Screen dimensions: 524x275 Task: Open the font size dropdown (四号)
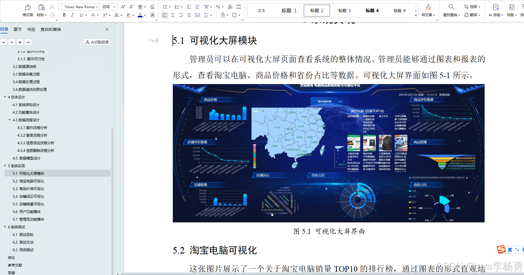coord(115,7)
